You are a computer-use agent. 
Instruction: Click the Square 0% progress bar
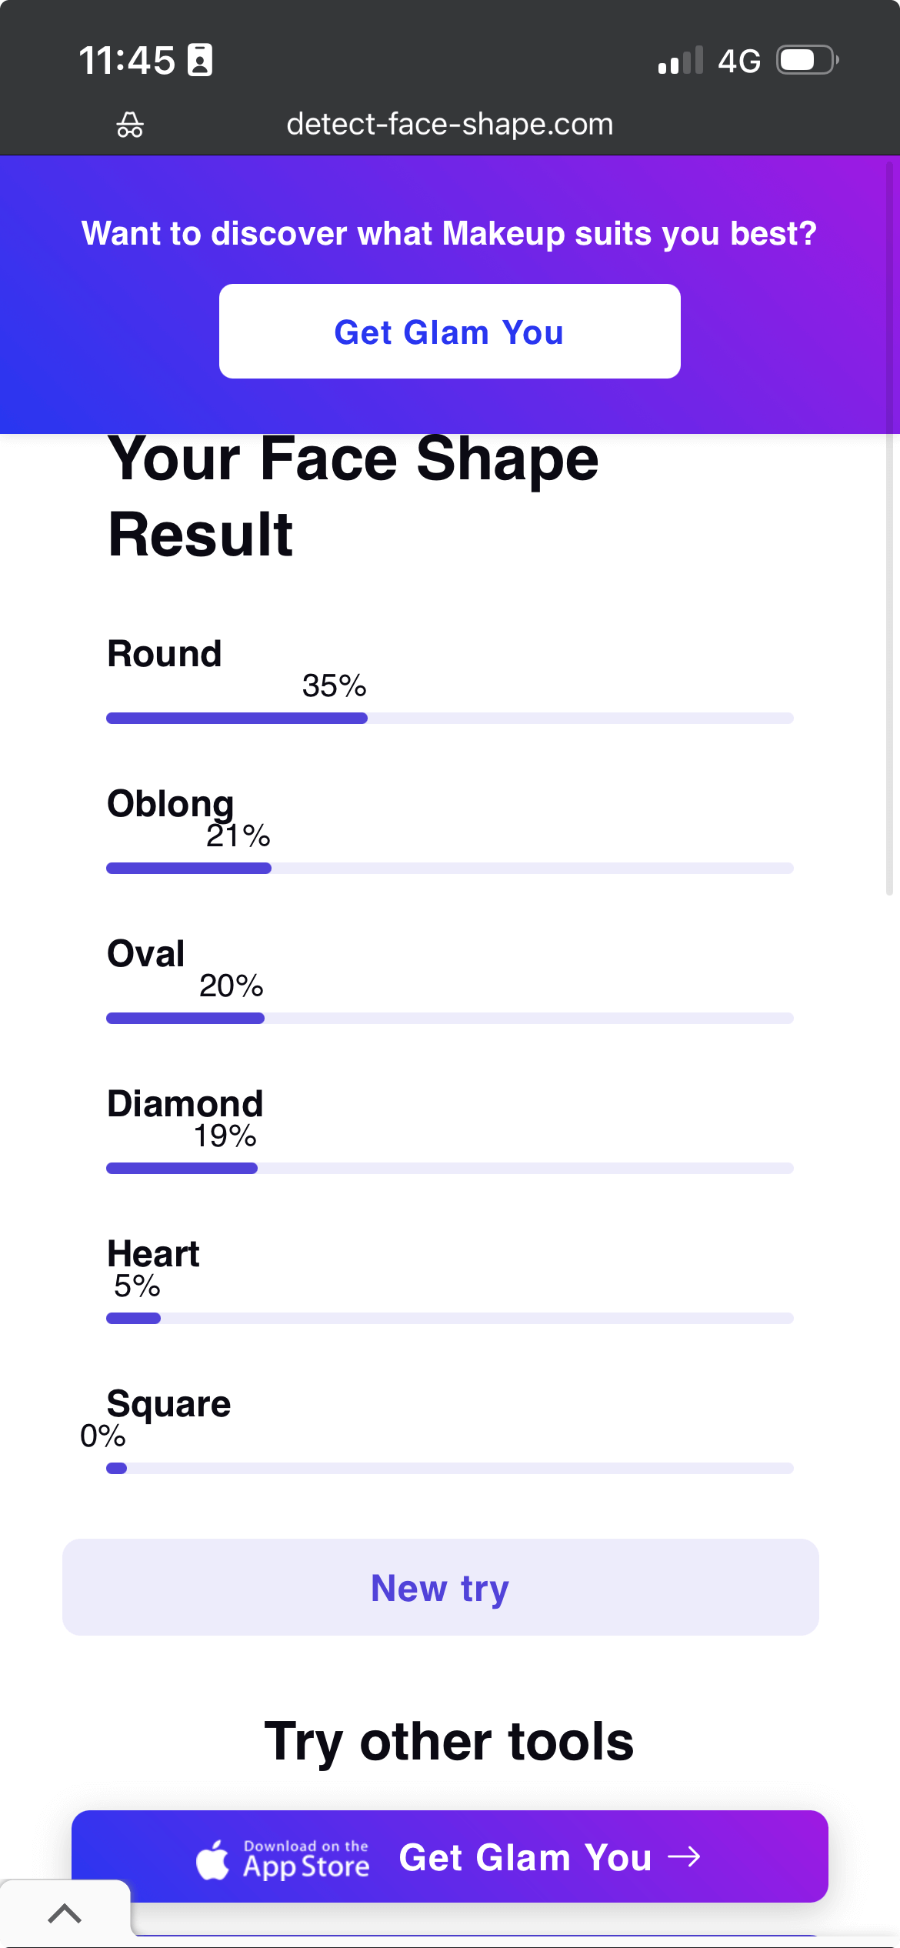449,1469
